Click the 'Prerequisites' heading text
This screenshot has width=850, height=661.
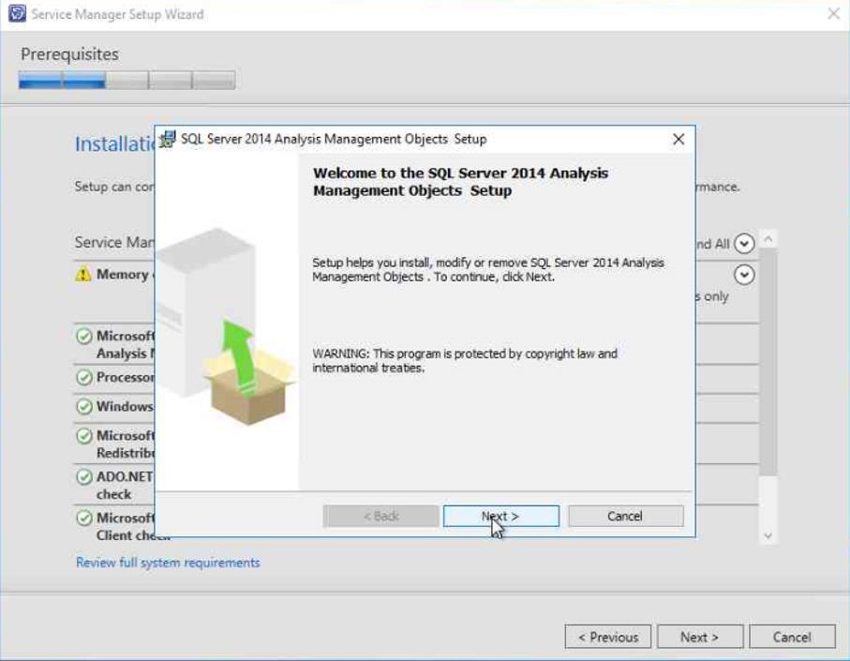(x=70, y=54)
